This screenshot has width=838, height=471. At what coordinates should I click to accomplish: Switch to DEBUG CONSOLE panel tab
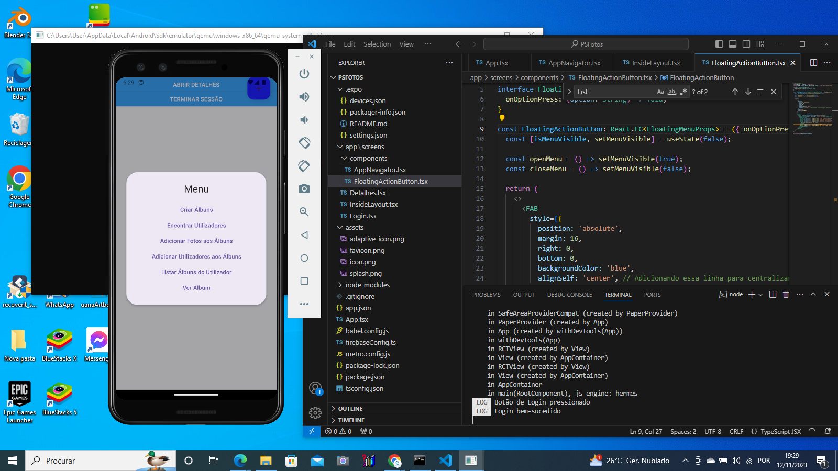click(569, 295)
